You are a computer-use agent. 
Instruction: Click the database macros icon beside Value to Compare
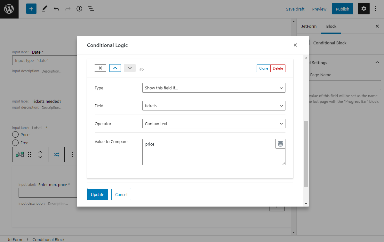[x=280, y=144]
